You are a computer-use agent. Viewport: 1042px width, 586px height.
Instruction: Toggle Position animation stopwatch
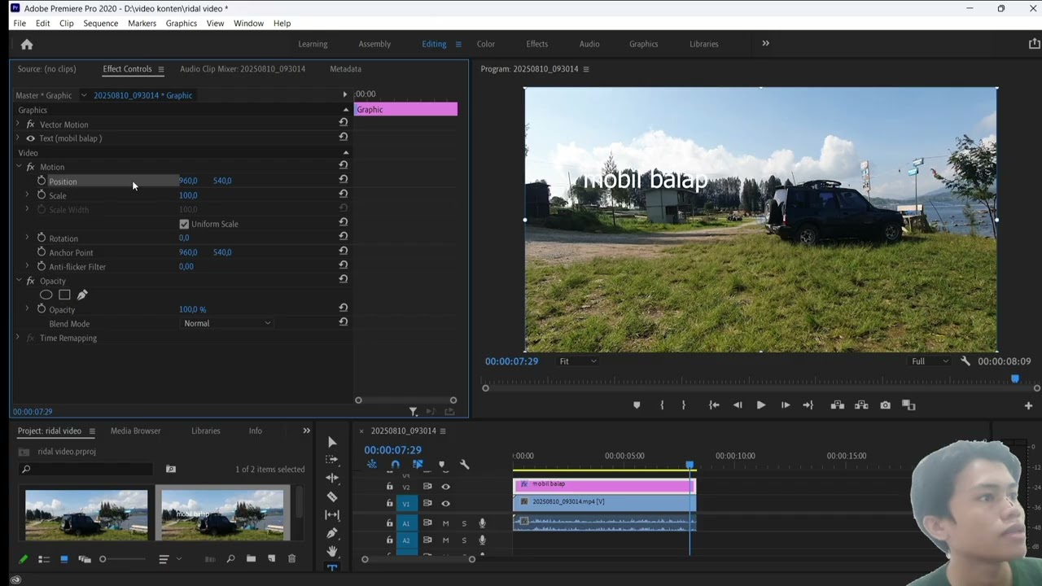pyautogui.click(x=42, y=181)
